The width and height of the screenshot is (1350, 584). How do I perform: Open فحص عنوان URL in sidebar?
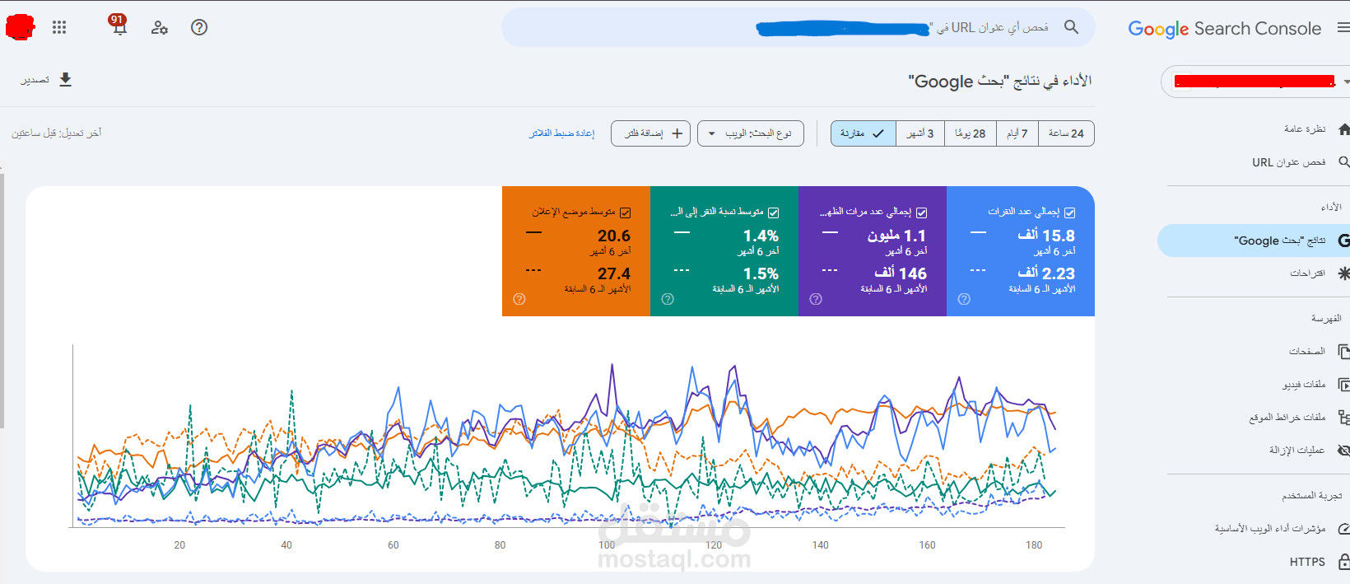(1288, 162)
